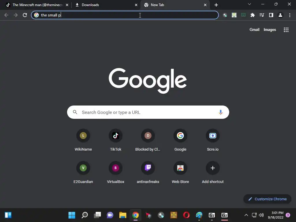The height and width of the screenshot is (222, 296).
Task: Open the Scre.io shortcut
Action: tap(212, 140)
